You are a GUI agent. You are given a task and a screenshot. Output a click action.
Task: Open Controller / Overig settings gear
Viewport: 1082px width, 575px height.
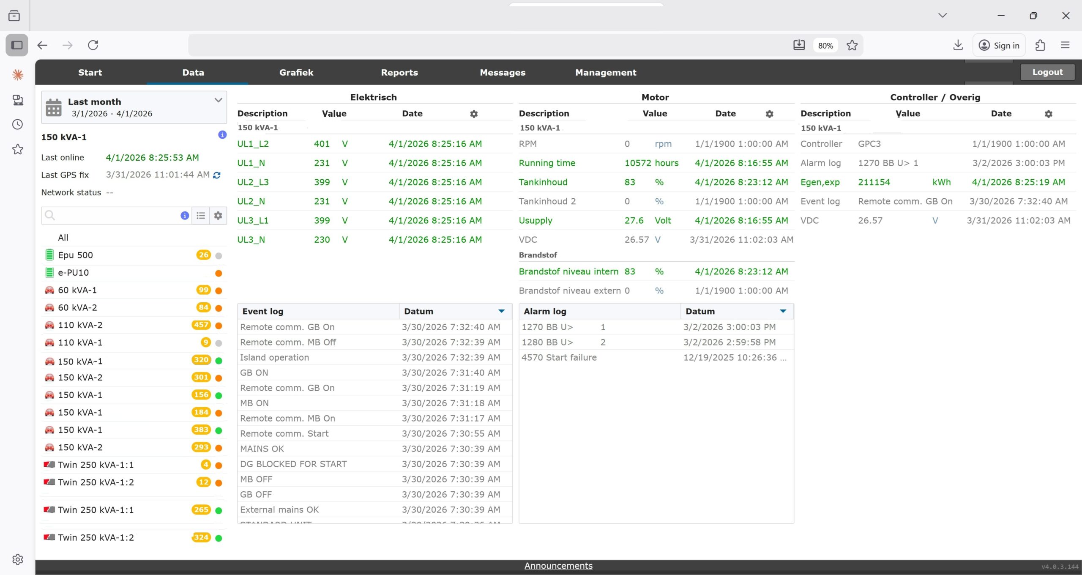coord(1048,114)
